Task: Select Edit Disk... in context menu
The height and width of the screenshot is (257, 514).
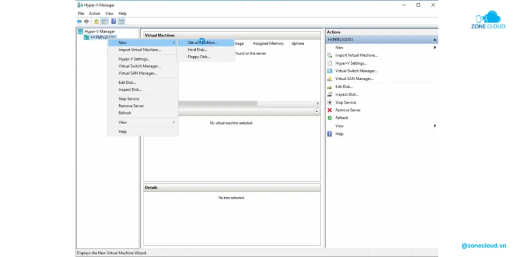Action: (143, 82)
